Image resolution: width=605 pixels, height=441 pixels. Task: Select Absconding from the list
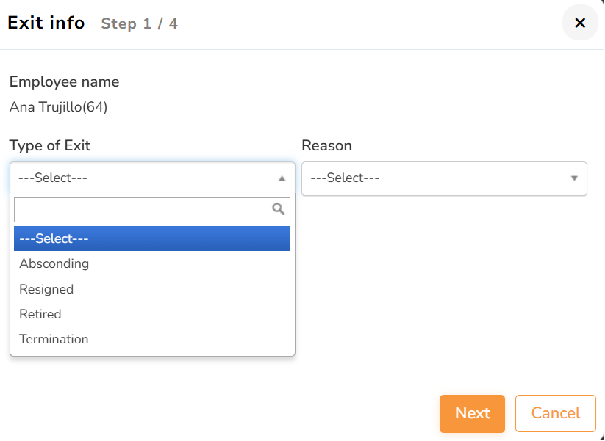[x=54, y=263]
